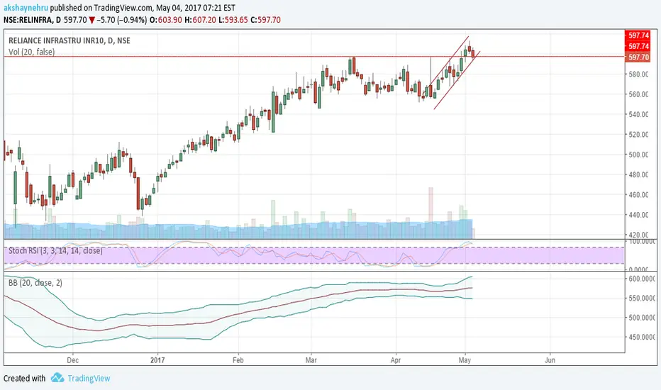Click the Apr date axis label
This screenshot has width=661, height=390.
click(x=396, y=360)
